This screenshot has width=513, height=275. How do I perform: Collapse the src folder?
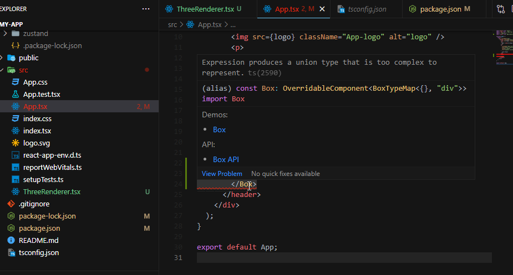3,70
